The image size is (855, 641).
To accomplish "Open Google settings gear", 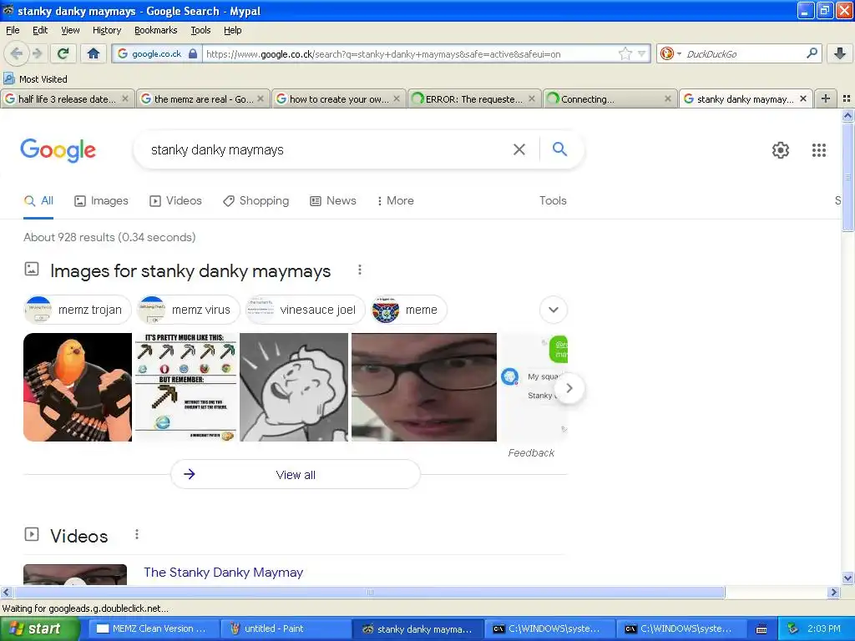I will coord(781,150).
